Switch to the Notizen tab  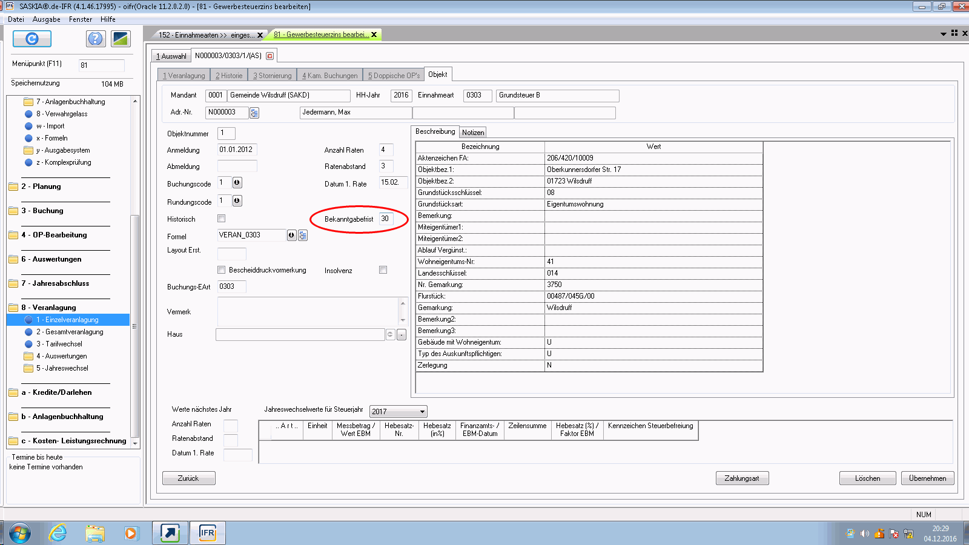(473, 133)
